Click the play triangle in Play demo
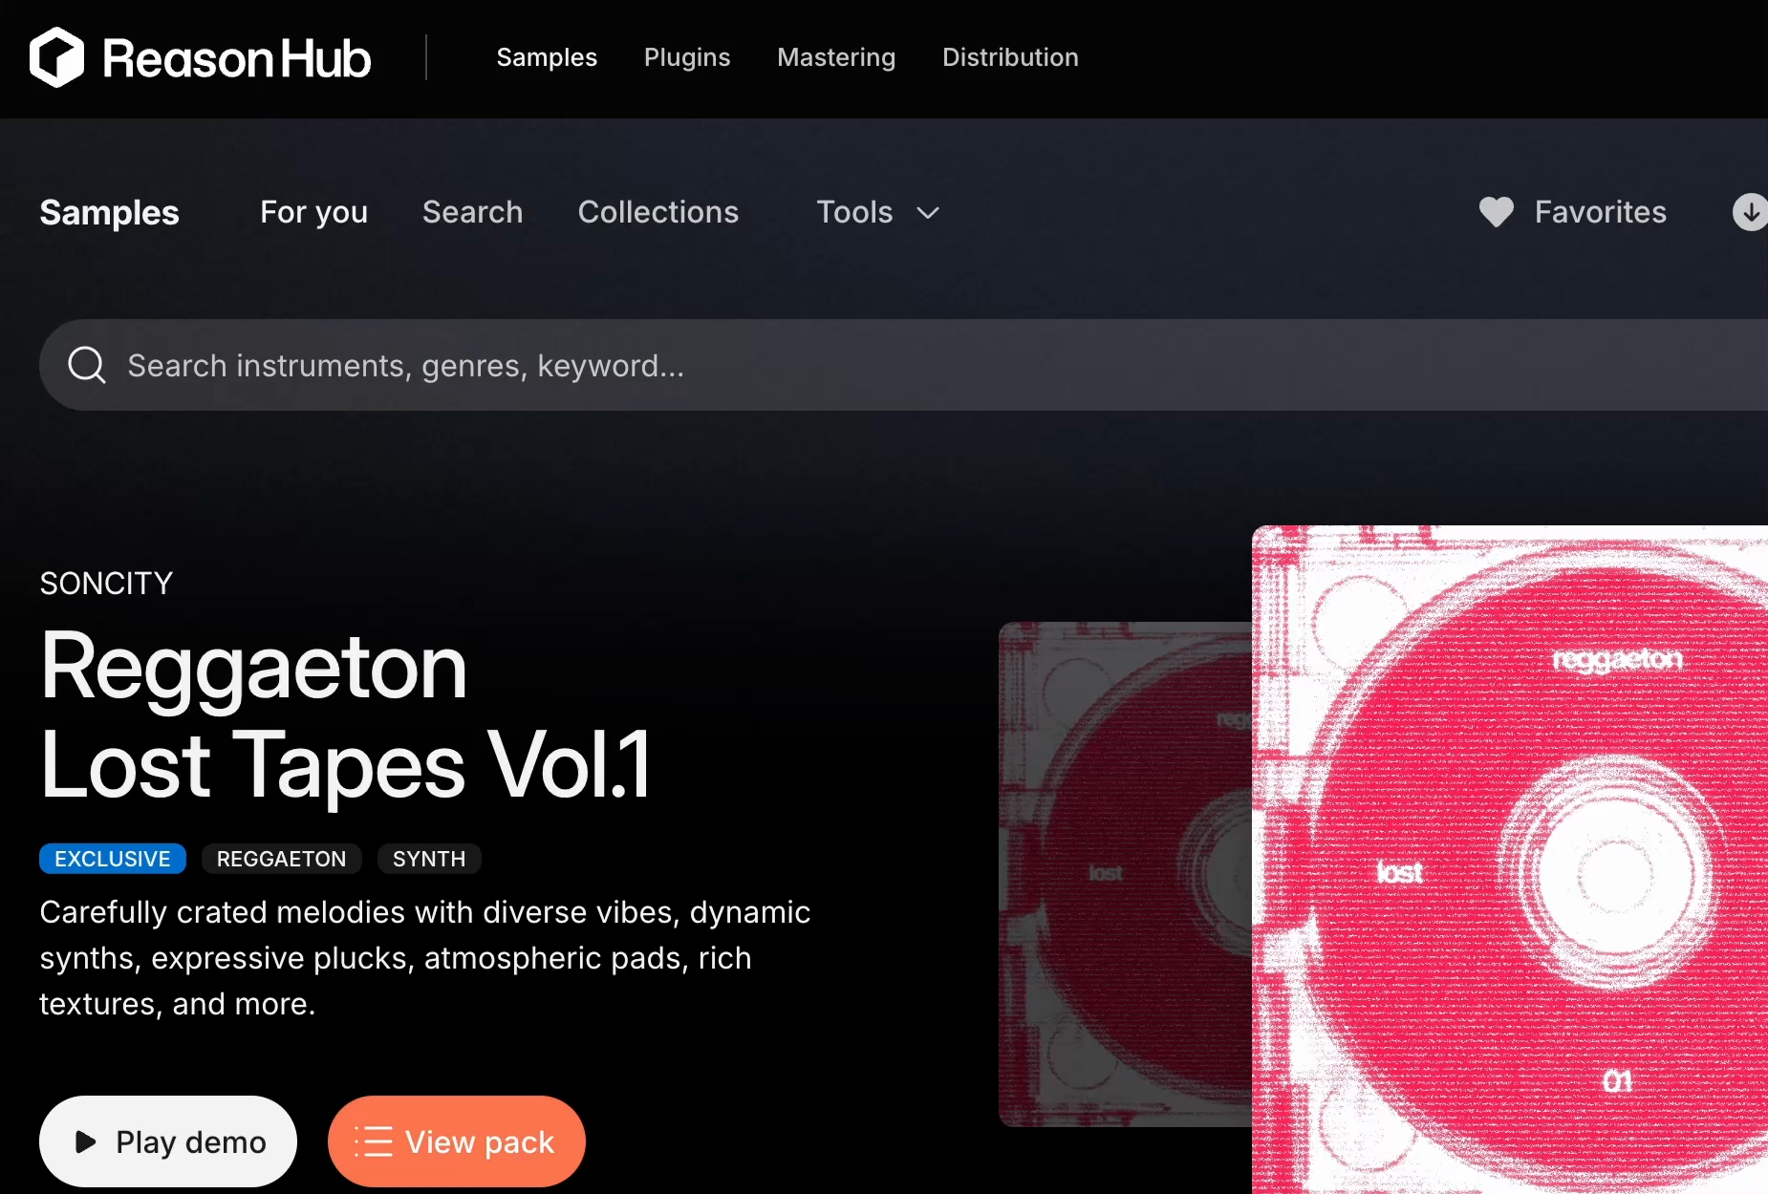This screenshot has height=1194, width=1768. 85,1141
